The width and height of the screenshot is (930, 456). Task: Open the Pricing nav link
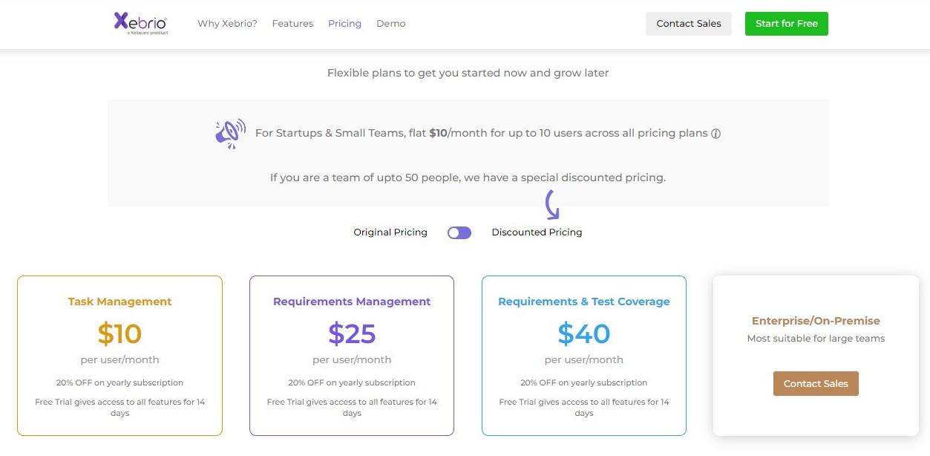[344, 24]
